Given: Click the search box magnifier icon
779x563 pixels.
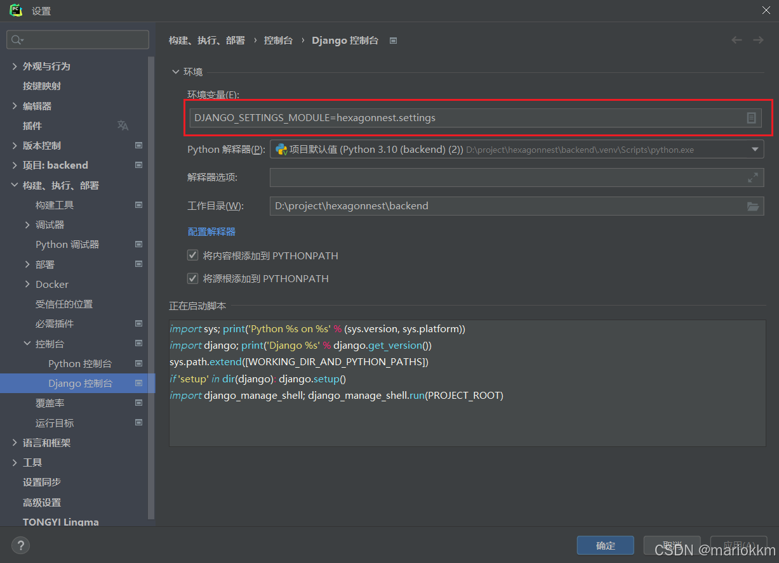Looking at the screenshot, I should pos(16,40).
